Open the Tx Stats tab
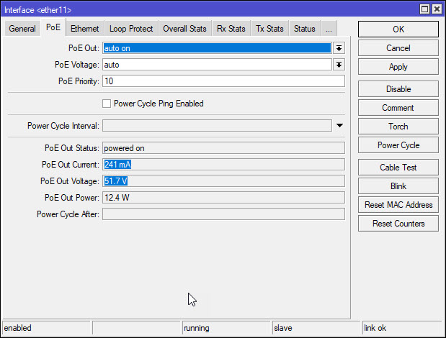Viewport: 446px width, 338px height. 269,29
